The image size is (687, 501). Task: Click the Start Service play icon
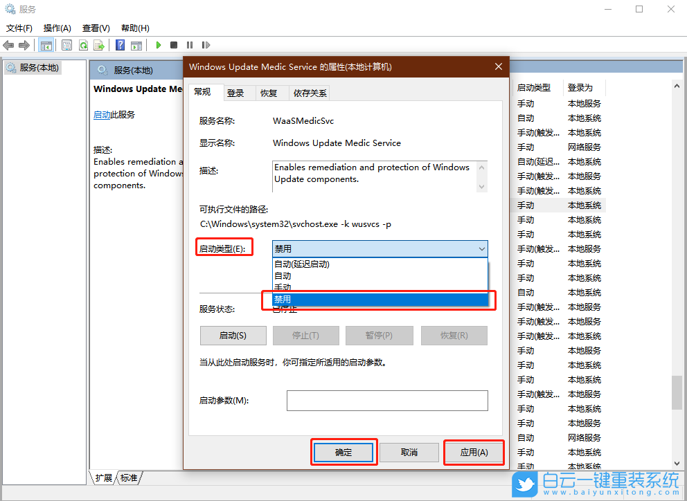(159, 45)
